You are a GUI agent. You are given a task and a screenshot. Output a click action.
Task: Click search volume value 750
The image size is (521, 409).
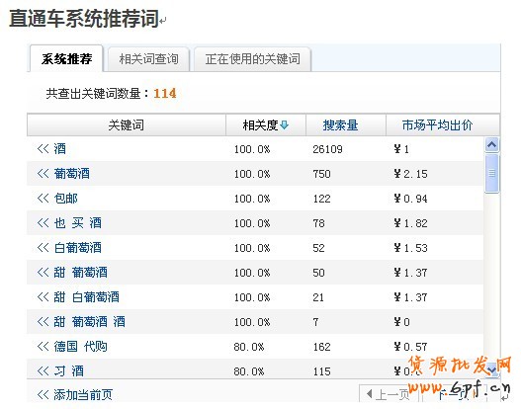click(x=321, y=174)
